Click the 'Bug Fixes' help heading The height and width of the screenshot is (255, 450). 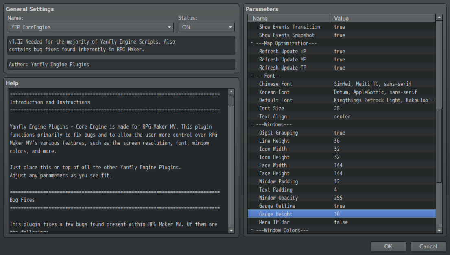tap(22, 200)
